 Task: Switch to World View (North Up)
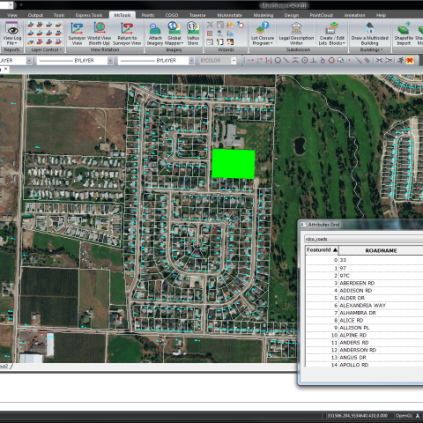(x=100, y=33)
